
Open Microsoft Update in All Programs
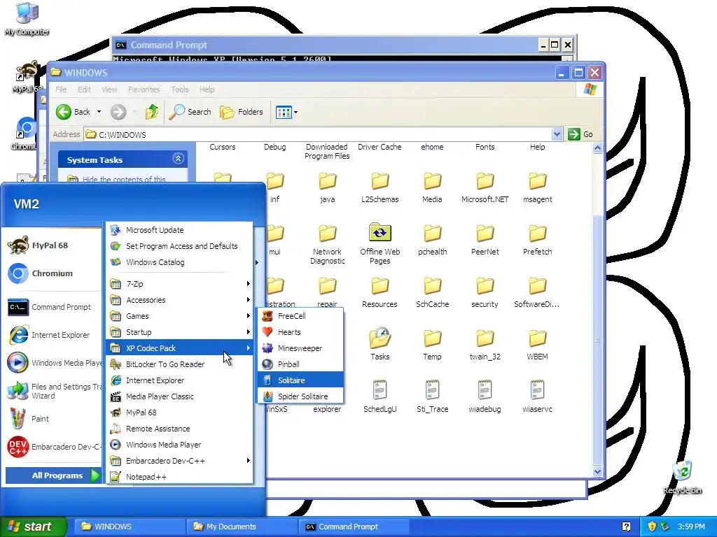tap(179, 230)
